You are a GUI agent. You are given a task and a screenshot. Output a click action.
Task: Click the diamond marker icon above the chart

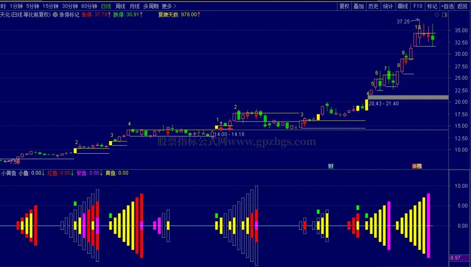point(437,15)
